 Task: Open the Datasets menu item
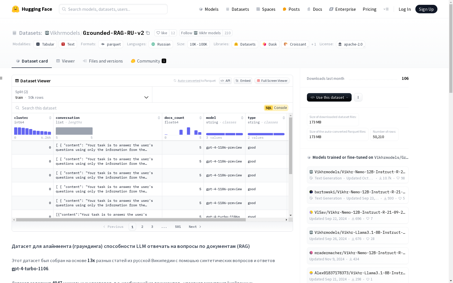[237, 9]
